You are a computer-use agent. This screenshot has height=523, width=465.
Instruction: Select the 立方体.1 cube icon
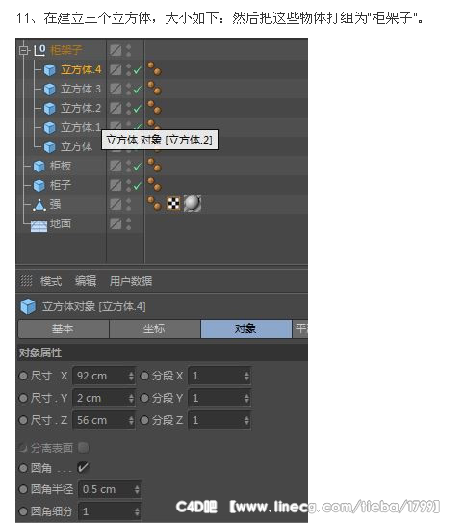(50, 128)
